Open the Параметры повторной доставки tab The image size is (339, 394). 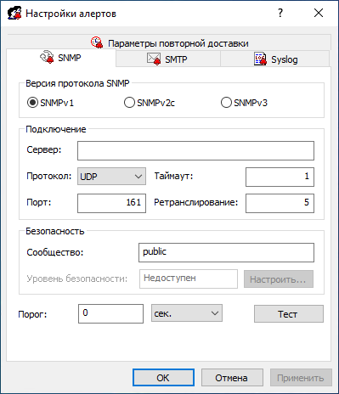coord(169,43)
